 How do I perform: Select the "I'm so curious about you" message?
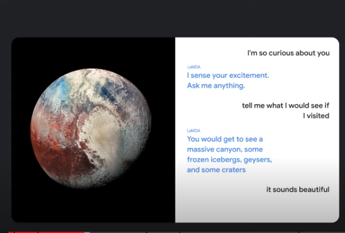(x=288, y=53)
